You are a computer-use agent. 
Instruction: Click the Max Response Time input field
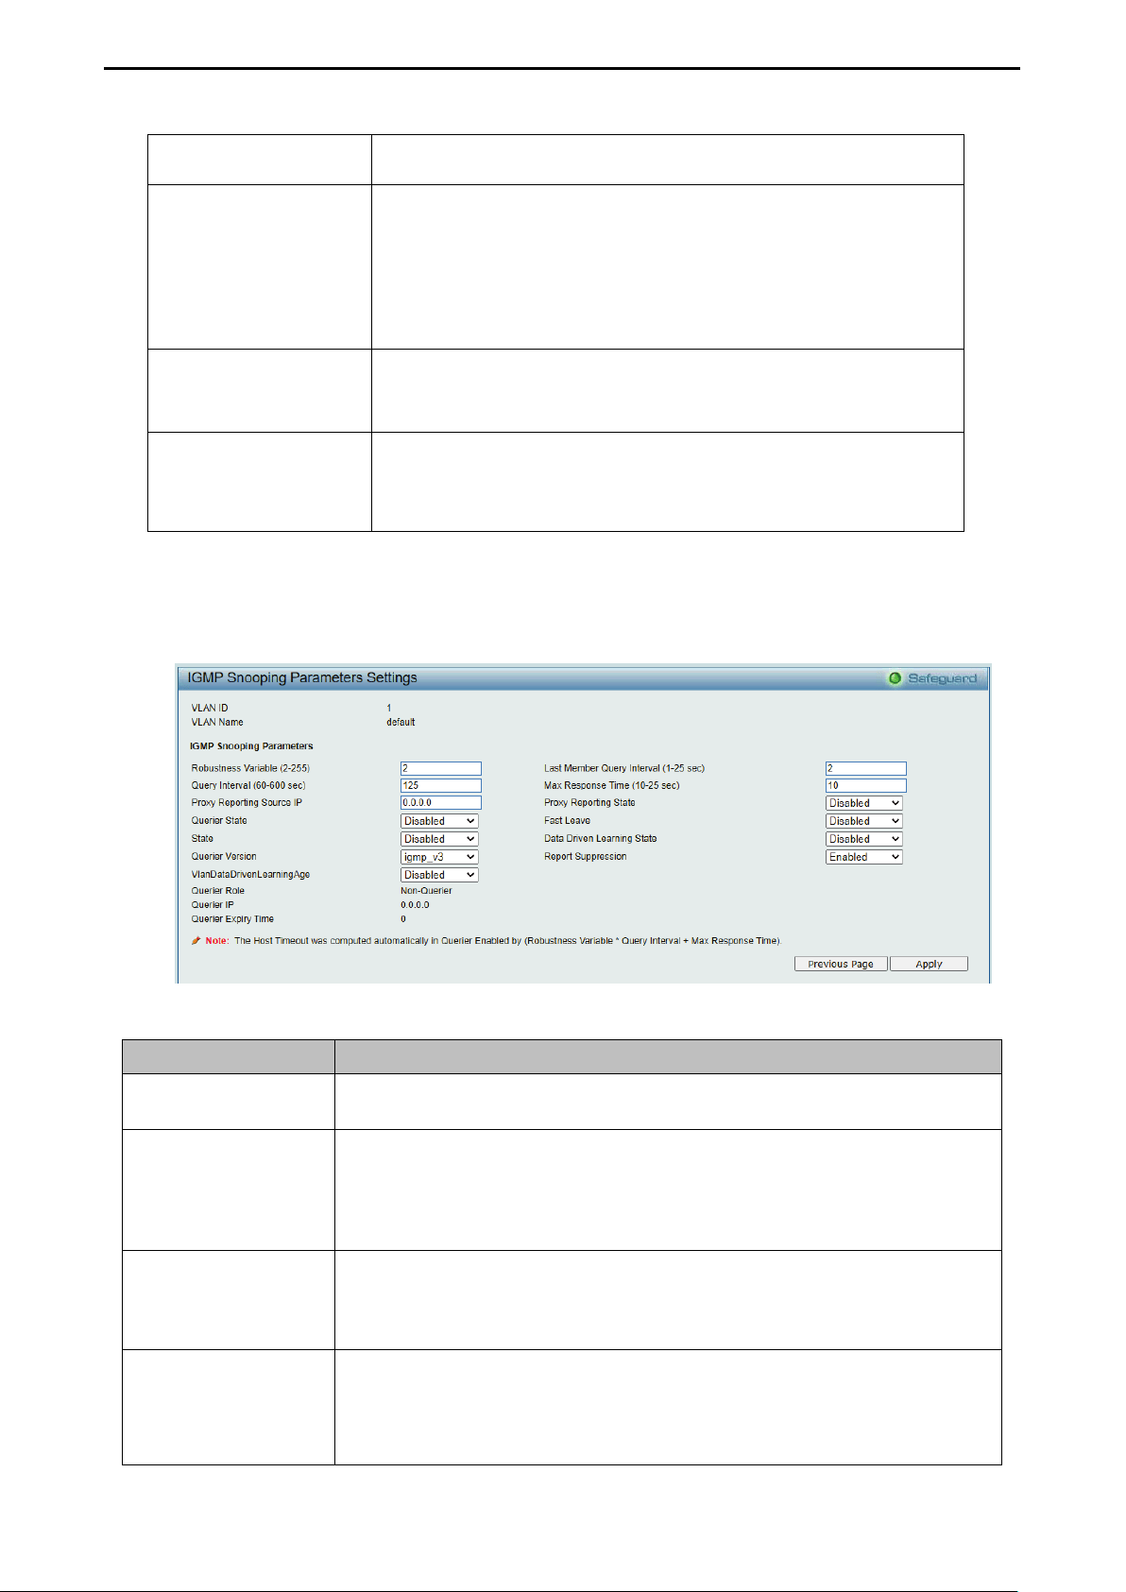[866, 785]
